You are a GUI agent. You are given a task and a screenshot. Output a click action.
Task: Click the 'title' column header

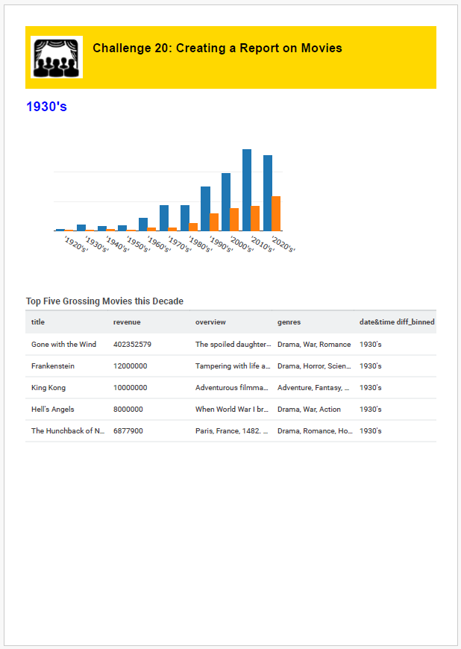(x=37, y=322)
